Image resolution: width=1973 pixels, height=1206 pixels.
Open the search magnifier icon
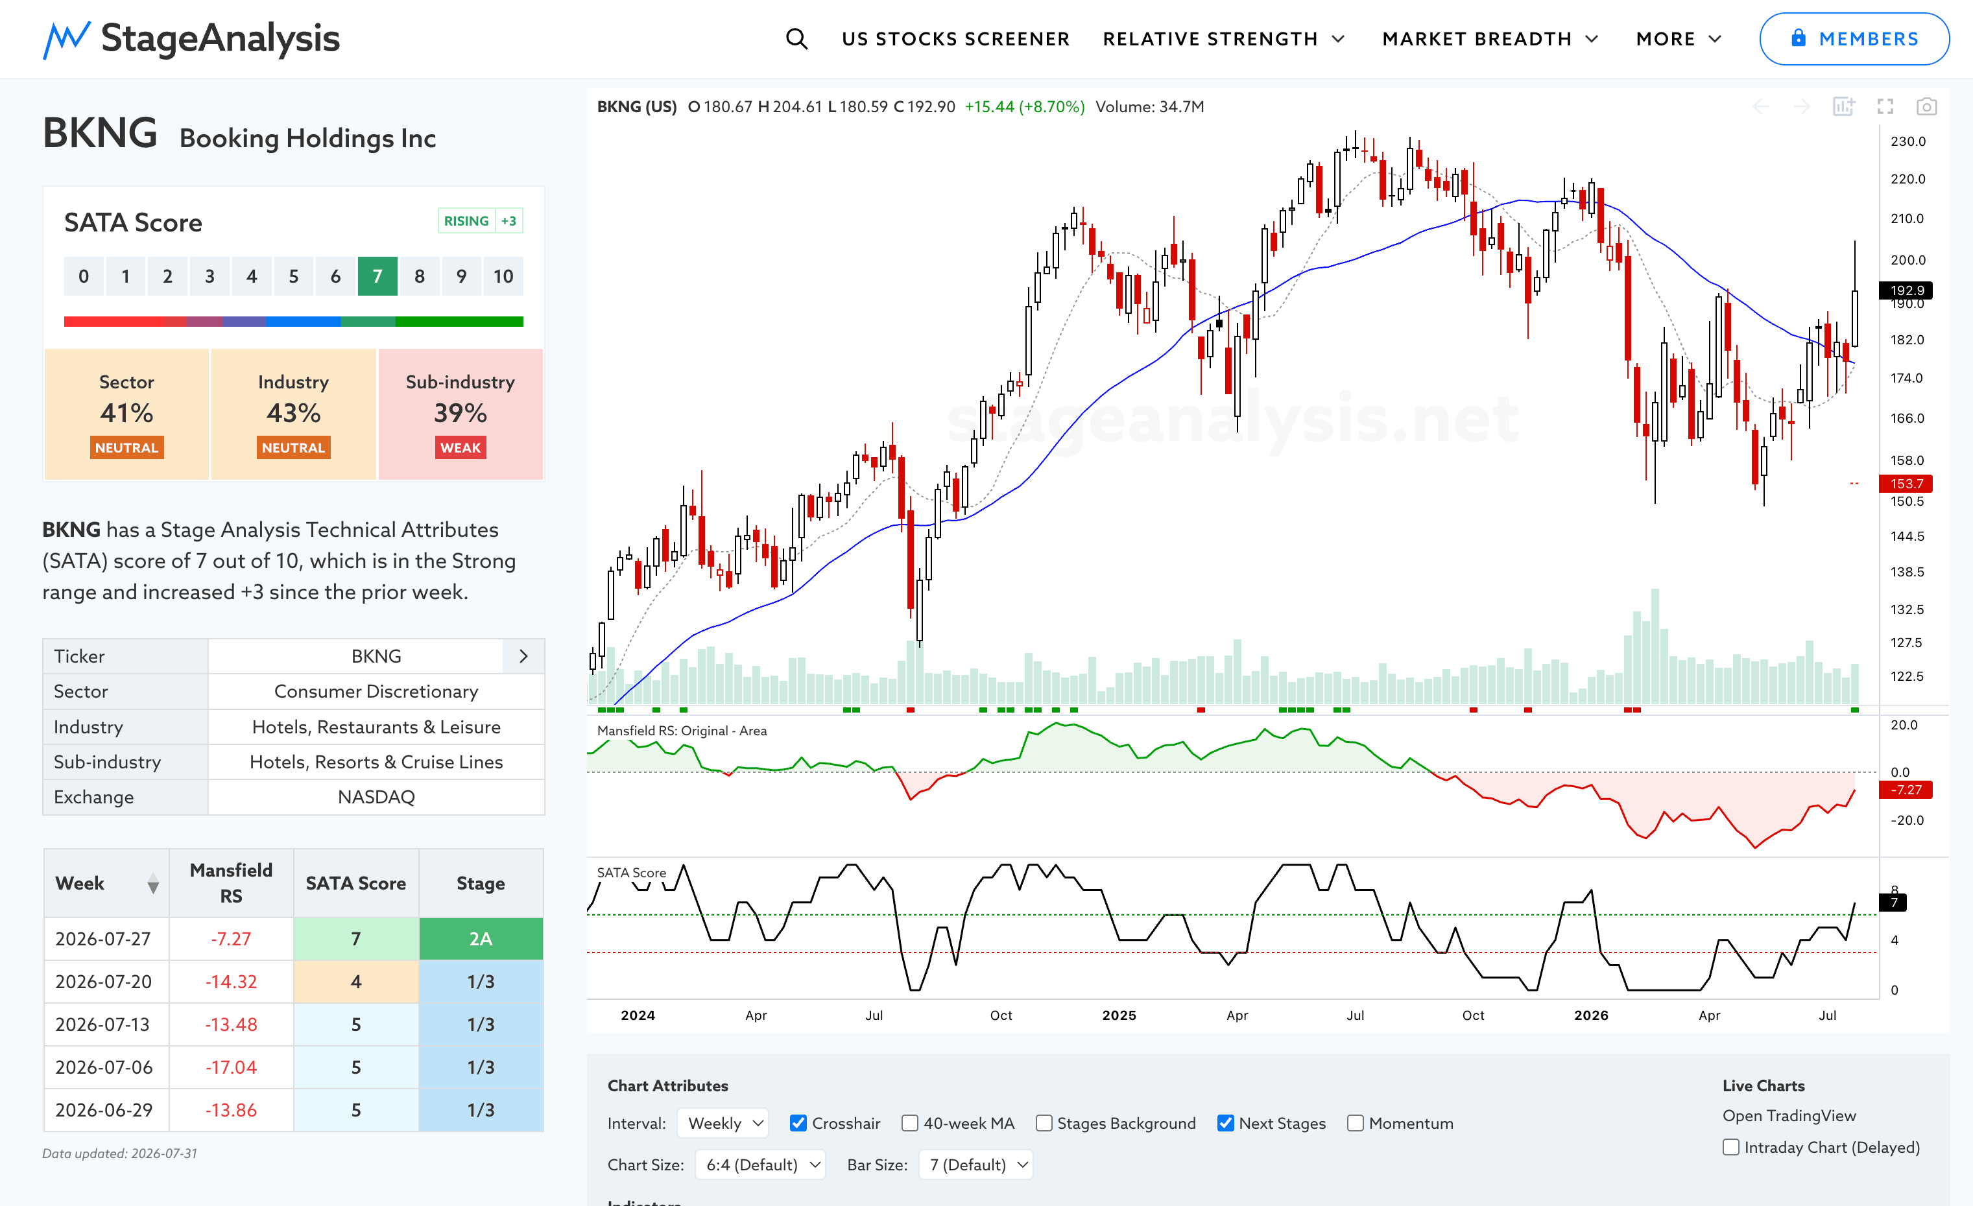tap(796, 38)
